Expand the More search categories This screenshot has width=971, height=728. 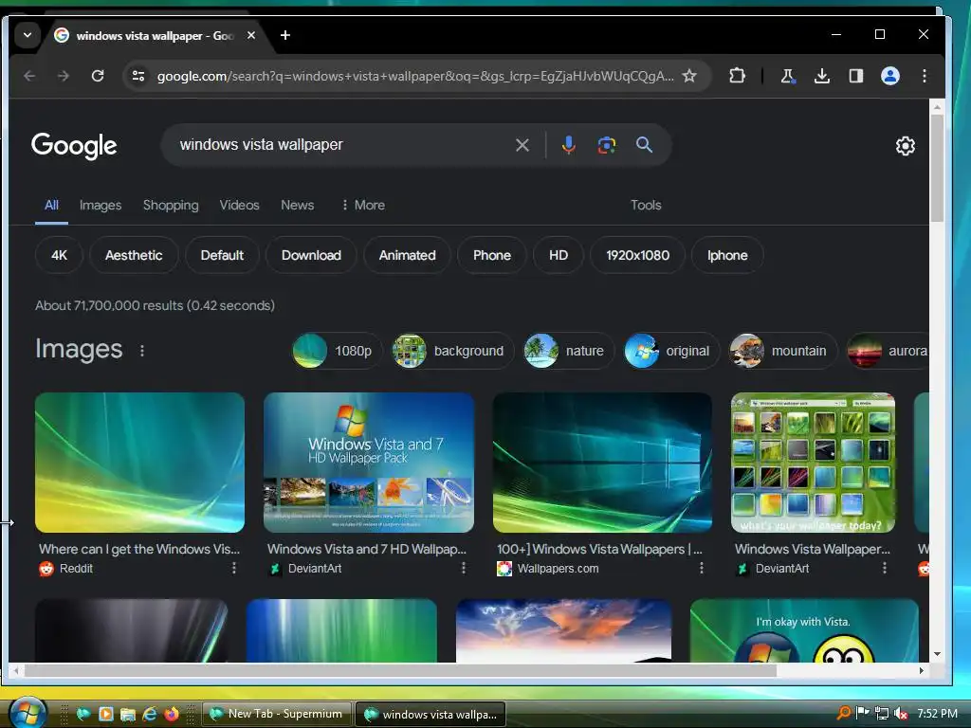pos(363,205)
